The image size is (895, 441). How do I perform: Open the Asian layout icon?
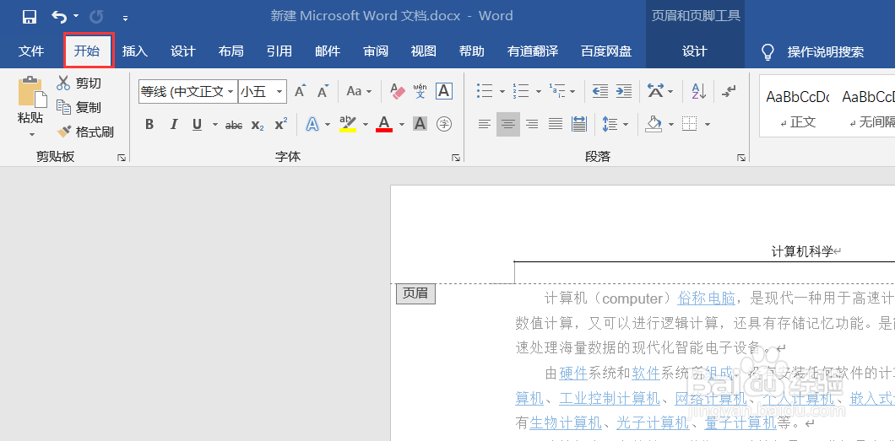[655, 91]
